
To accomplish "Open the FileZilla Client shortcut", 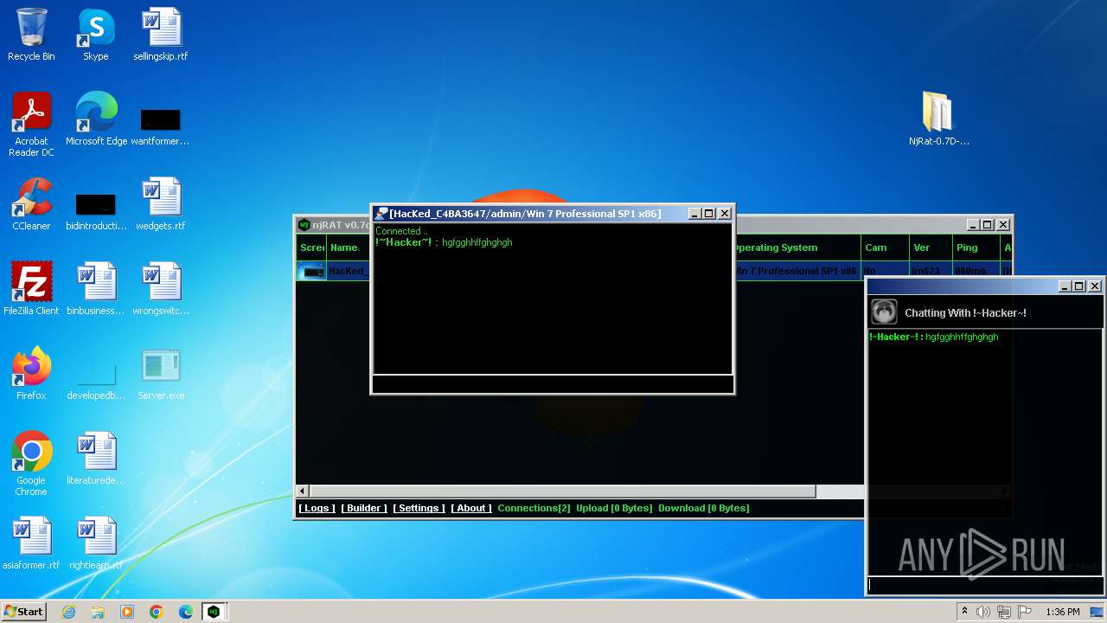I will (31, 289).
